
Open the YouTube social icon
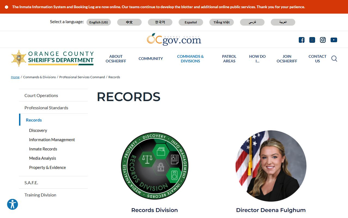(x=334, y=40)
